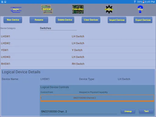The width and height of the screenshot is (156, 117).
Task: Click the Logical Device Details heading
Action: (21, 72)
